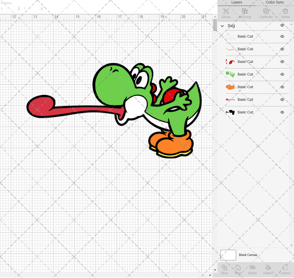Click canvas vertical scrollbar down arrow
Screen dimensions: 294x278
point(215,270)
